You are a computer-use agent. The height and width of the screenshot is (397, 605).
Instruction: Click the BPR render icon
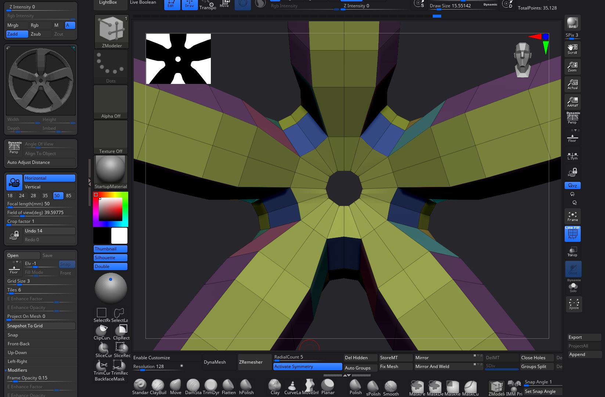point(572,23)
